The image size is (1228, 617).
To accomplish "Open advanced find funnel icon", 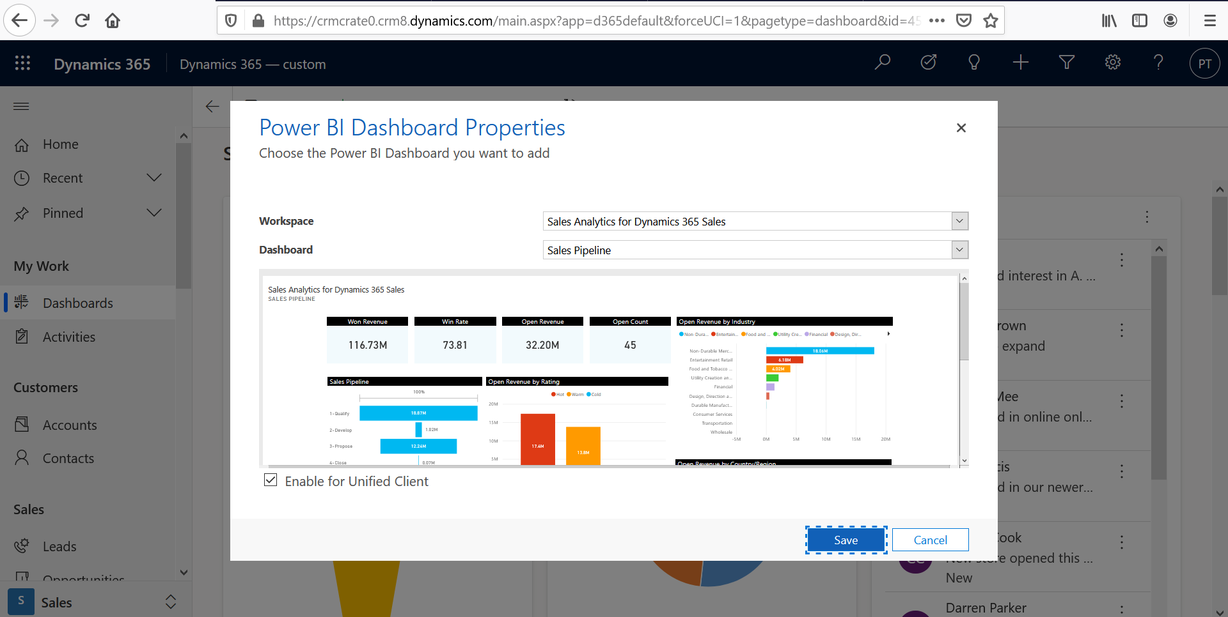I will 1066,63.
